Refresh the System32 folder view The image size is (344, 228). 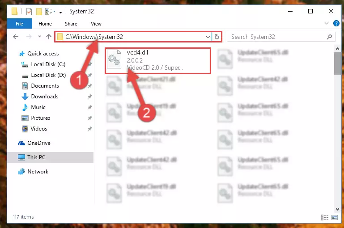[x=217, y=37]
